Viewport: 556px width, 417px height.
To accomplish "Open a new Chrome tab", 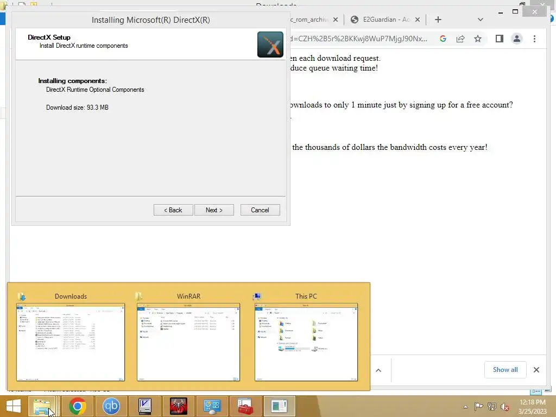I will [438, 20].
